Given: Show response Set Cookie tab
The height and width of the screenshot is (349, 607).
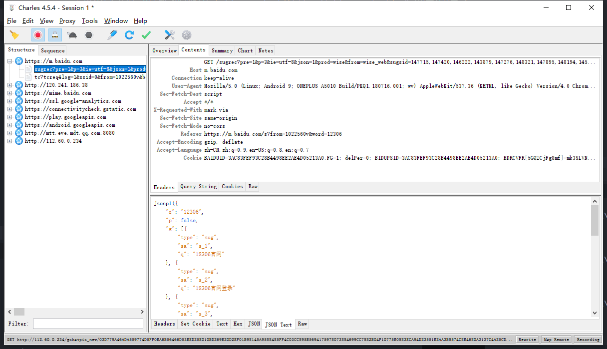Looking at the screenshot, I should click(196, 324).
